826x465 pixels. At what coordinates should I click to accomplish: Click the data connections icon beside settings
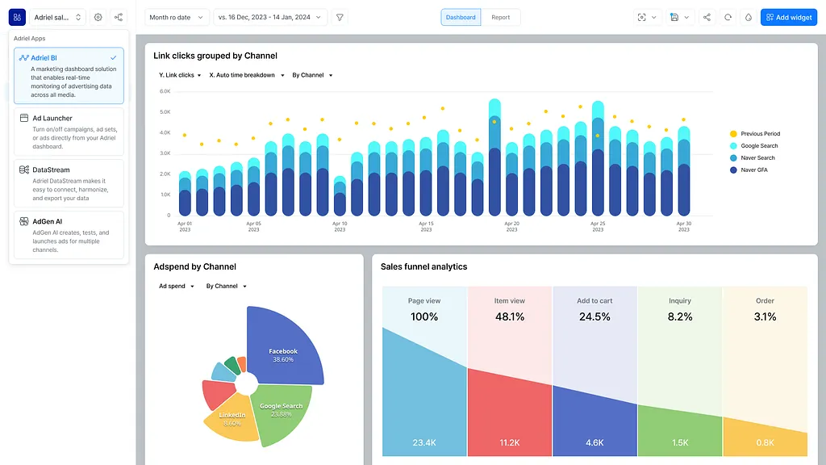tap(119, 17)
